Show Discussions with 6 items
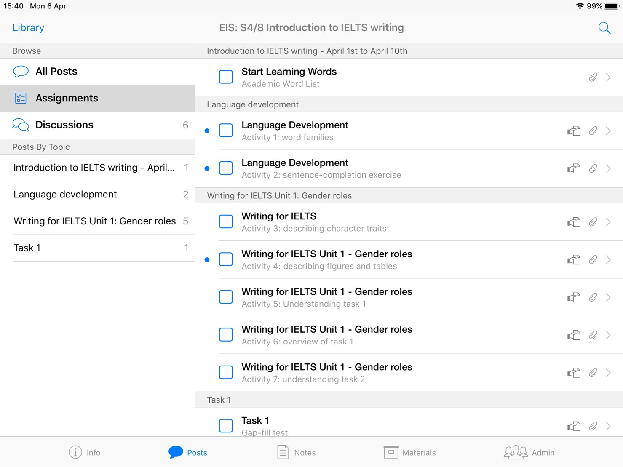Screen dimensions: 623x467 [97, 125]
